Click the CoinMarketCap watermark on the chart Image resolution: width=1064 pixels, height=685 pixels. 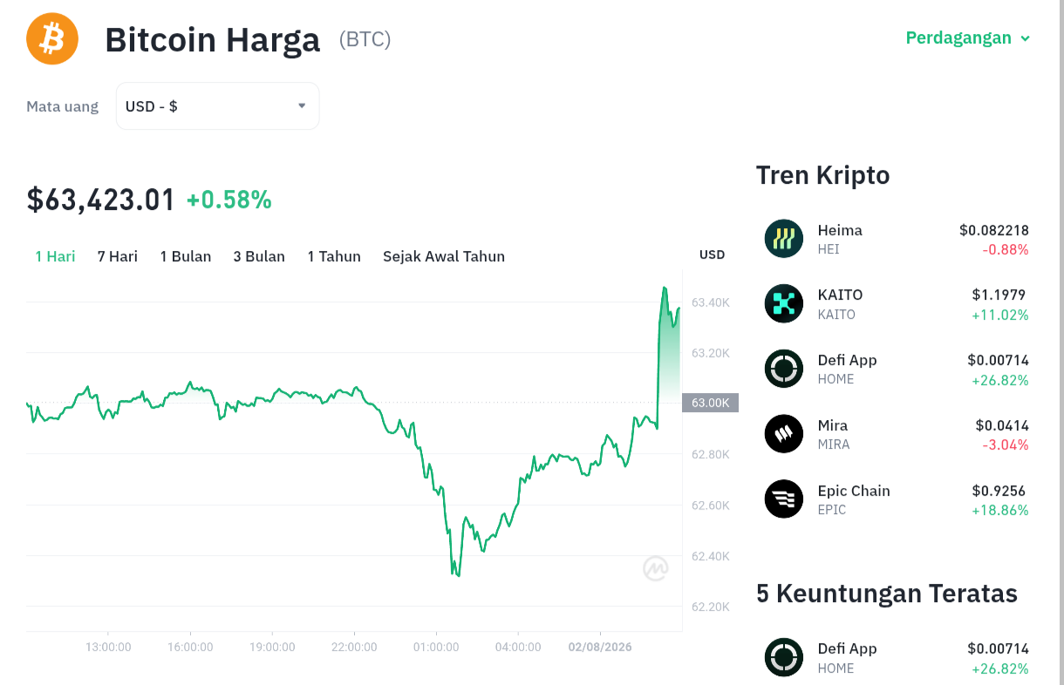656,568
